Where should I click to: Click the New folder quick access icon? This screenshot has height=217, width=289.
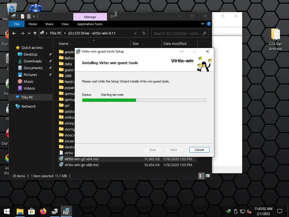(x=29, y=16)
